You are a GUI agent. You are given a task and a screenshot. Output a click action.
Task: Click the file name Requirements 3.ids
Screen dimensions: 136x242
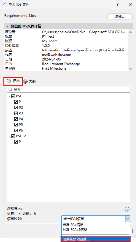pos(20,16)
